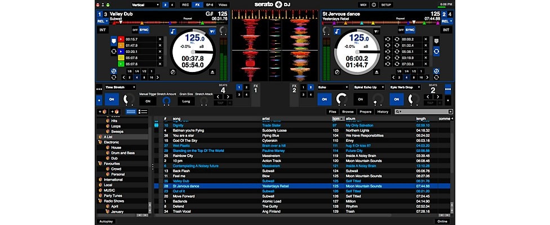The height and width of the screenshot is (225, 550).
Task: Turn sync OFF on left deck
Action: [x=135, y=30]
